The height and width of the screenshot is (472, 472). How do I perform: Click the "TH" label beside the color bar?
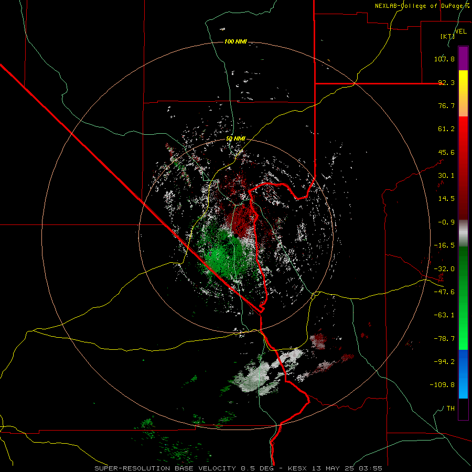coord(450,409)
